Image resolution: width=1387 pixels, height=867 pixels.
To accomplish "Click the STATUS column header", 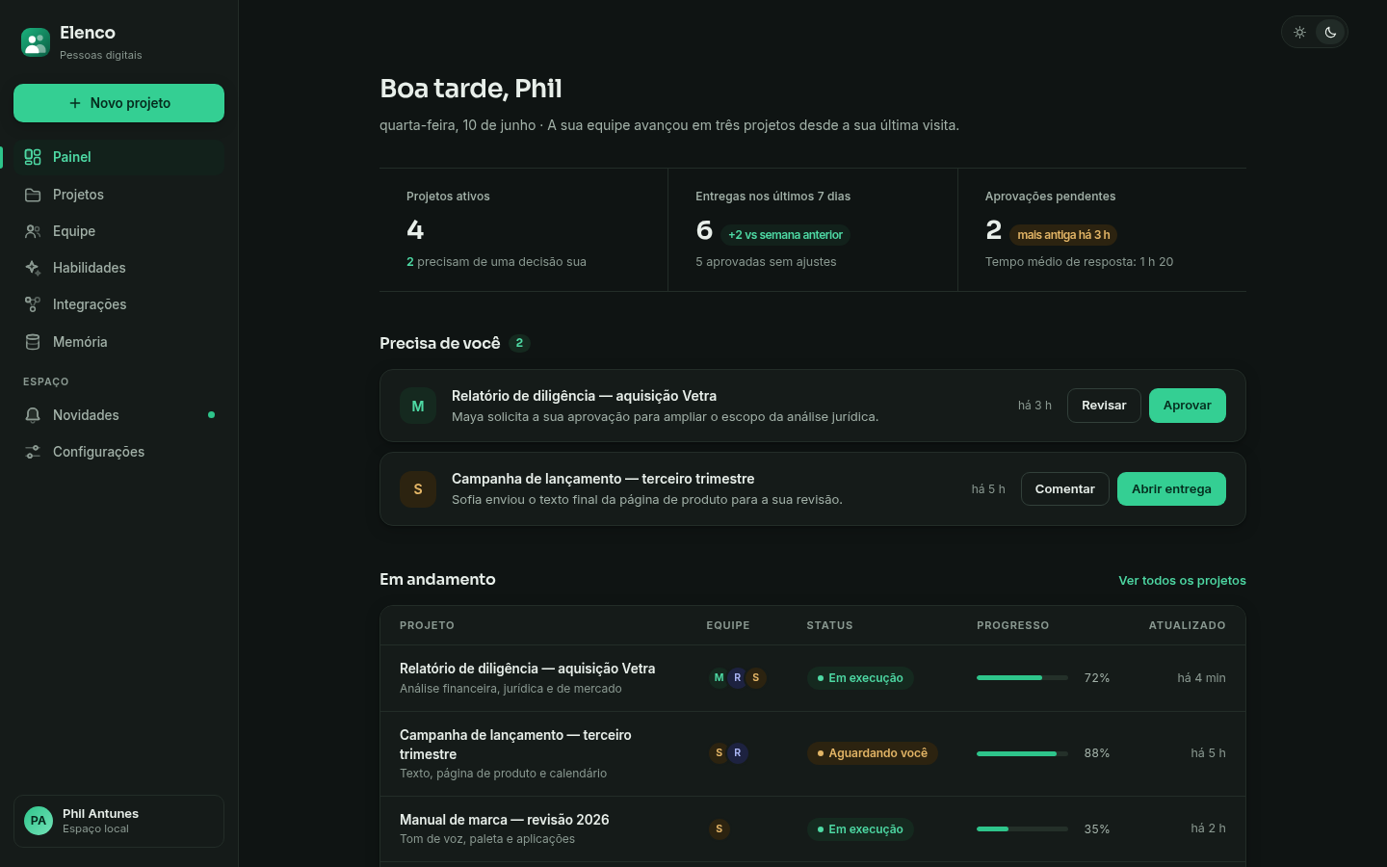I will (829, 625).
